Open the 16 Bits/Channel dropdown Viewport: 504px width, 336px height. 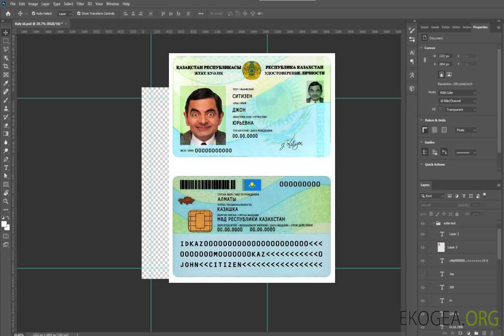[x=457, y=101]
